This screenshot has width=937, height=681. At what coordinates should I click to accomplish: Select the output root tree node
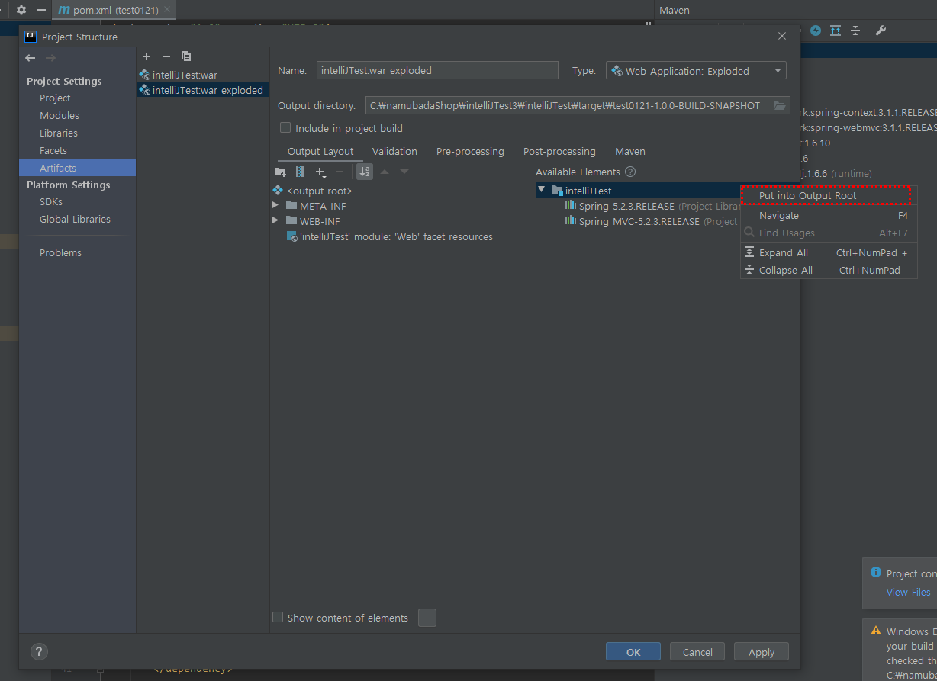coord(320,191)
